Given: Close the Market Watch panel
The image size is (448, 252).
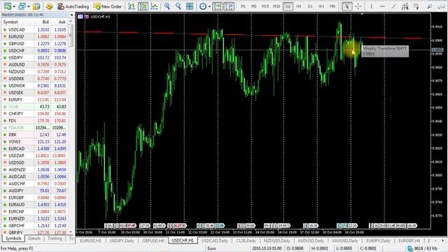Looking at the screenshot, I should [x=71, y=15].
